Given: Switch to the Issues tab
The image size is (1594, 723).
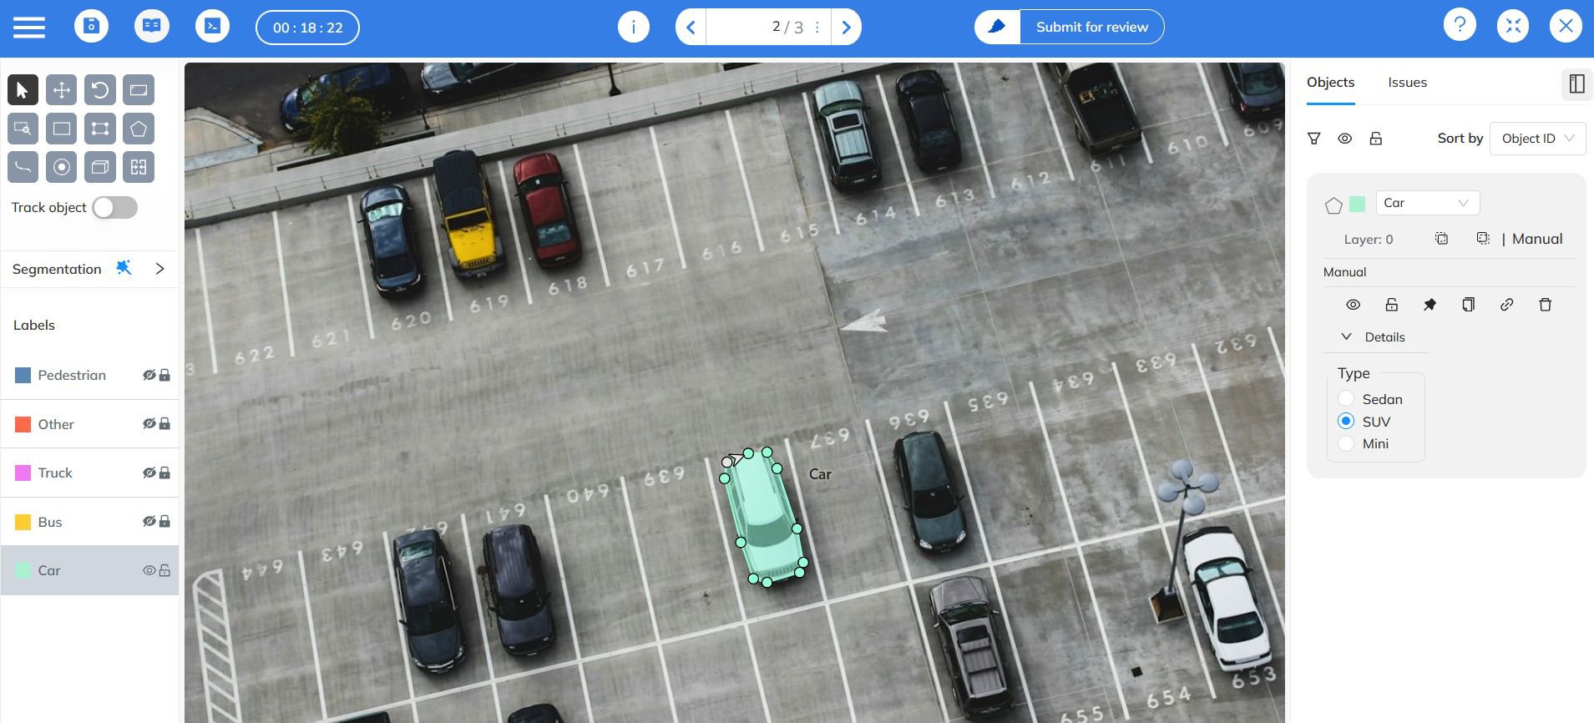Looking at the screenshot, I should coord(1407,83).
